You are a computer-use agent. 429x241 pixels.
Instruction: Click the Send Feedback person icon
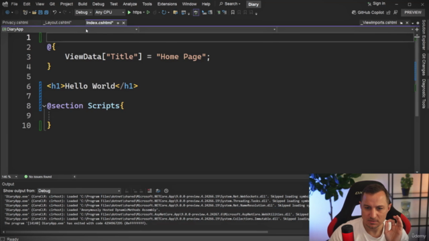(x=395, y=13)
